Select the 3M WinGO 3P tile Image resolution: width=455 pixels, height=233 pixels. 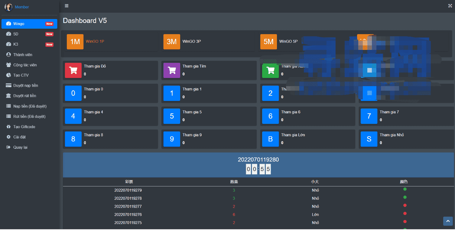click(x=172, y=42)
